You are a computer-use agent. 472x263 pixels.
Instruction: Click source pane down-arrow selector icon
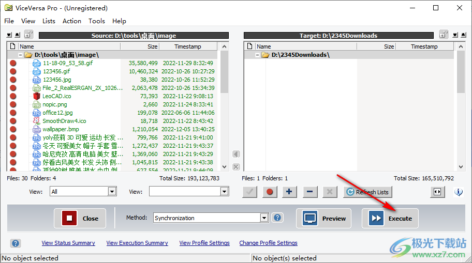(x=9, y=35)
